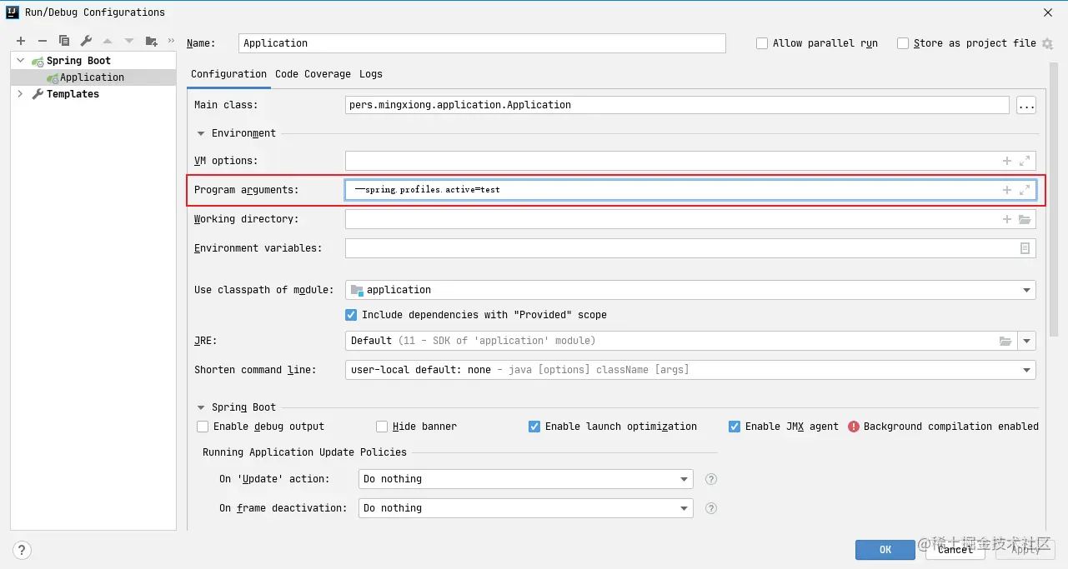The width and height of the screenshot is (1068, 569).
Task: Toggle Store as project file checkbox
Action: click(x=903, y=43)
